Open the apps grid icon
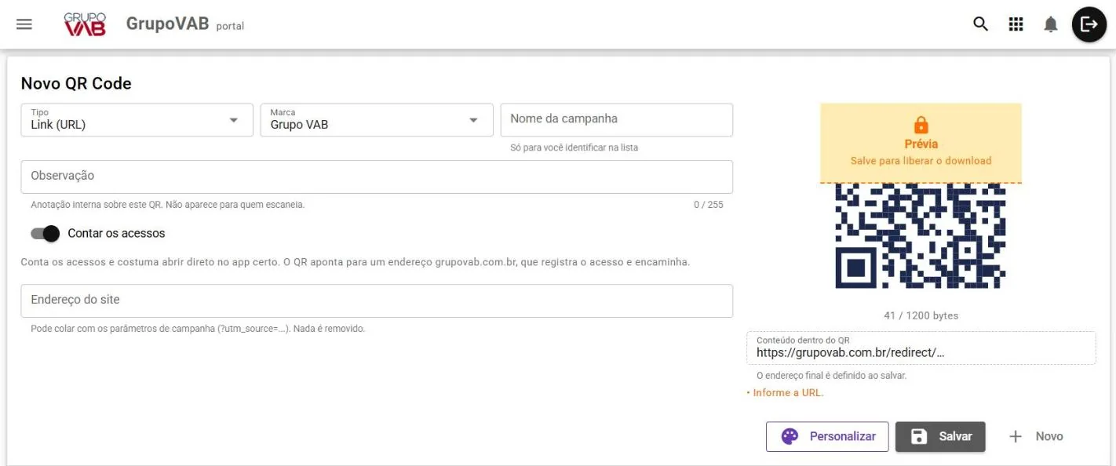The image size is (1116, 466). coord(1016,24)
